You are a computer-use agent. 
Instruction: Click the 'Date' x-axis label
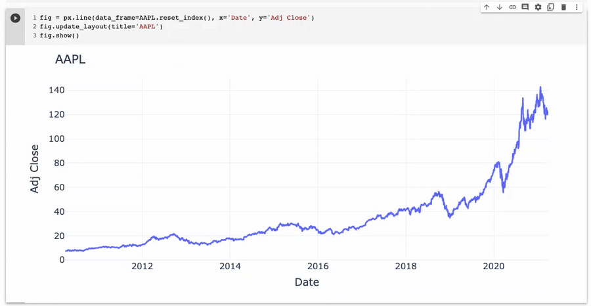[307, 282]
